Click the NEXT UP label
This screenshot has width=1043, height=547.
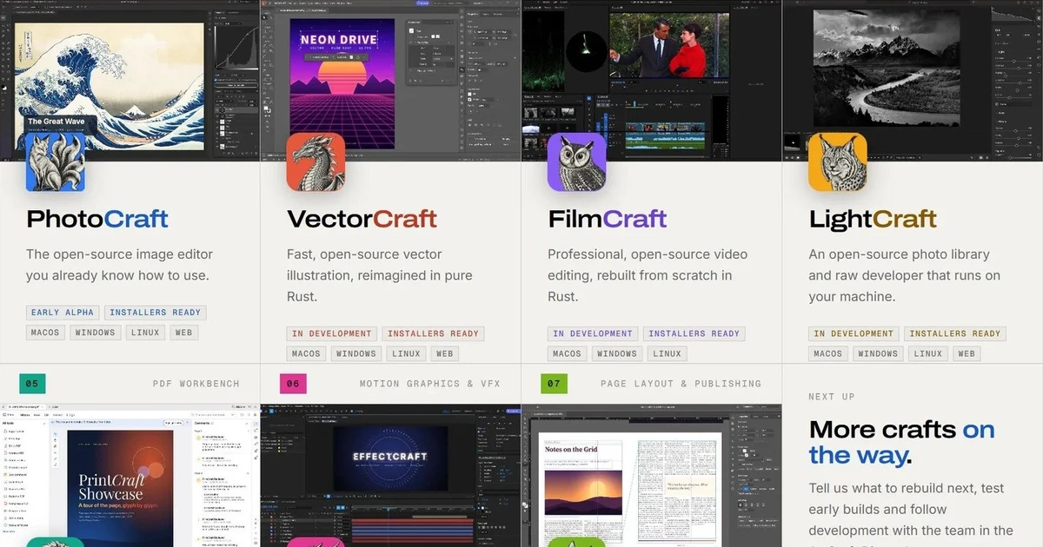[832, 397]
